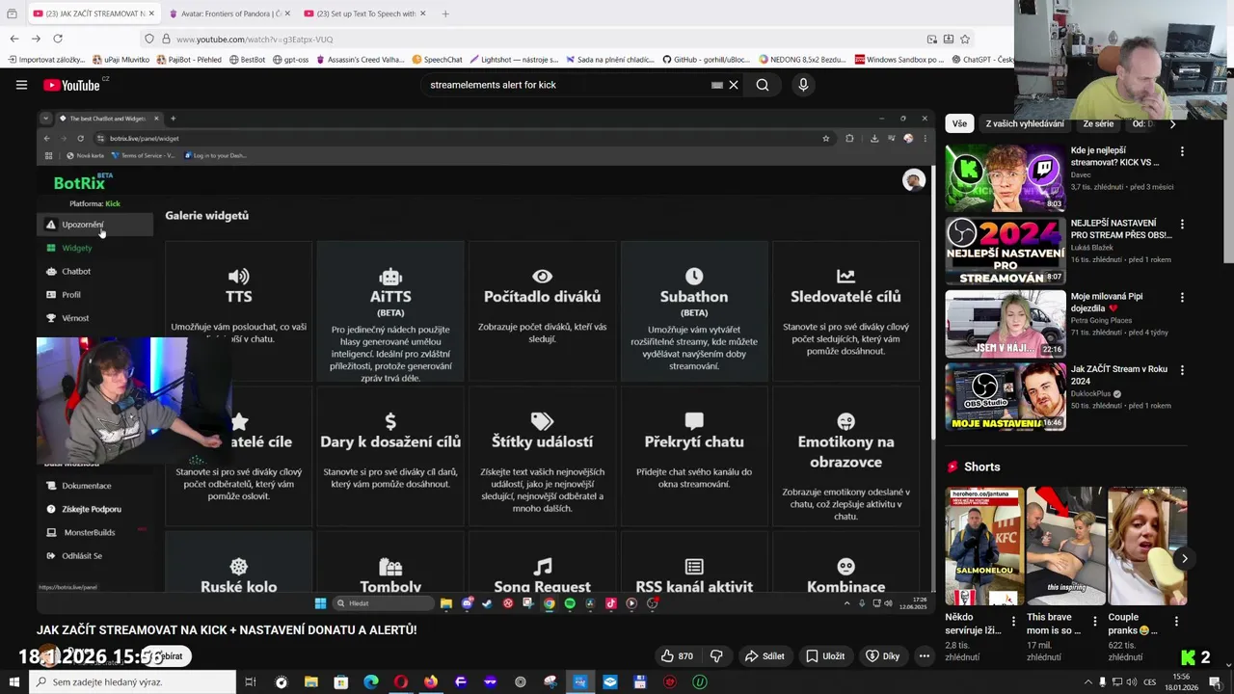1234x694 pixels.
Task: Open Windows Start menu
Action: pos(14,682)
